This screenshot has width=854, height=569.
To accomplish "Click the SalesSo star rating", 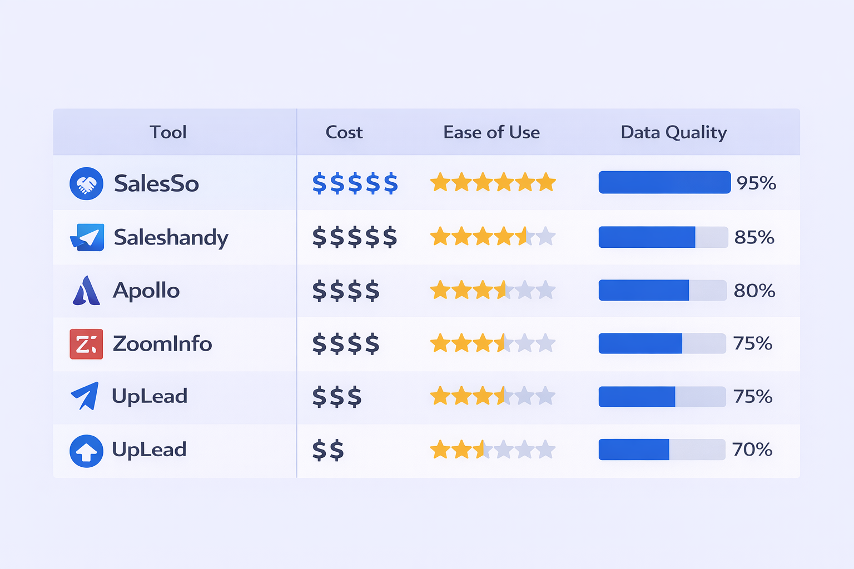I will tap(493, 182).
